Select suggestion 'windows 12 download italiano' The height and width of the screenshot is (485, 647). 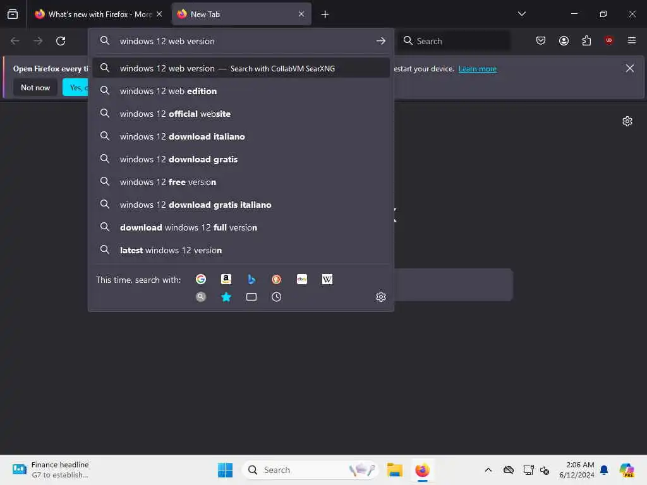click(x=241, y=136)
